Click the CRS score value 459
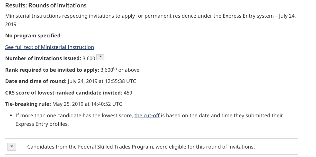 click(x=128, y=93)
